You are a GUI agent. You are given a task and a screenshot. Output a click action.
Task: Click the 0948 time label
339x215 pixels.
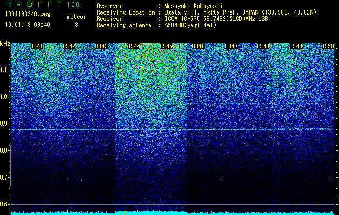coord(264,46)
